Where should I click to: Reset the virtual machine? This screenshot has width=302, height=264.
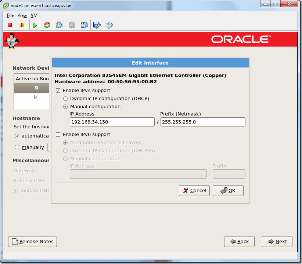pyautogui.click(x=47, y=25)
